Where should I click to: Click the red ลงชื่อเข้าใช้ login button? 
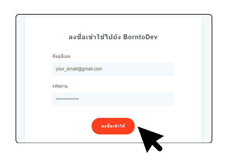point(113,126)
